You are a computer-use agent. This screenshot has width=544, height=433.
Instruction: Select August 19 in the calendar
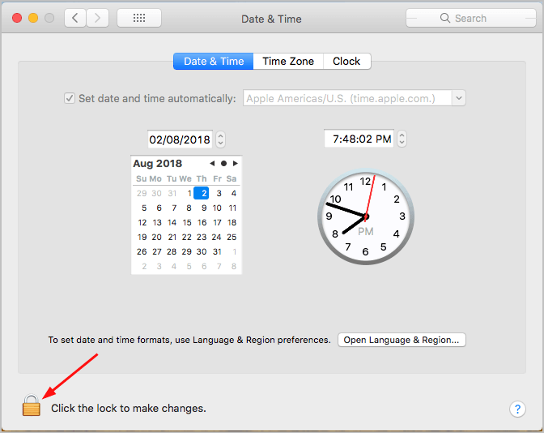coord(142,237)
